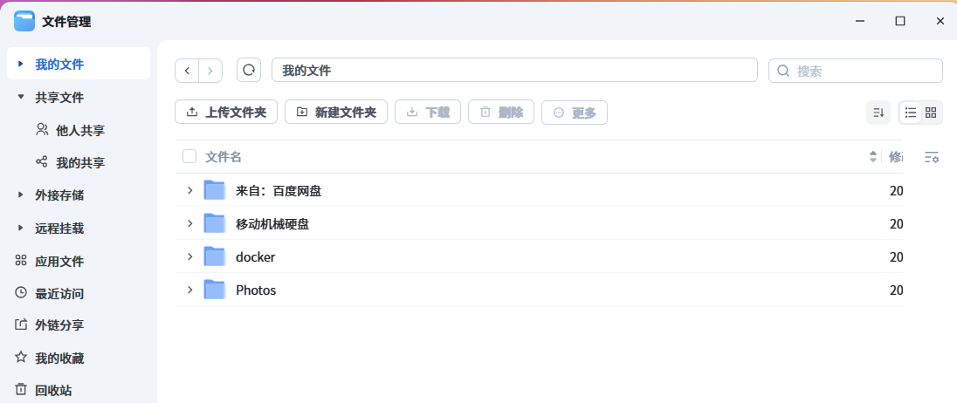Collapse the 共享文件 tree section
Screen dimensions: 957x403
(21, 97)
